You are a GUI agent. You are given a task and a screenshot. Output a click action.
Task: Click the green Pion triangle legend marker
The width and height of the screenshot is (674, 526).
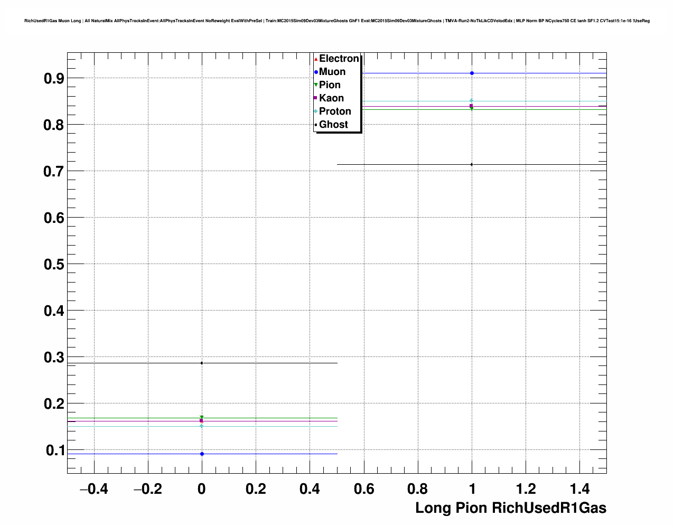(316, 85)
